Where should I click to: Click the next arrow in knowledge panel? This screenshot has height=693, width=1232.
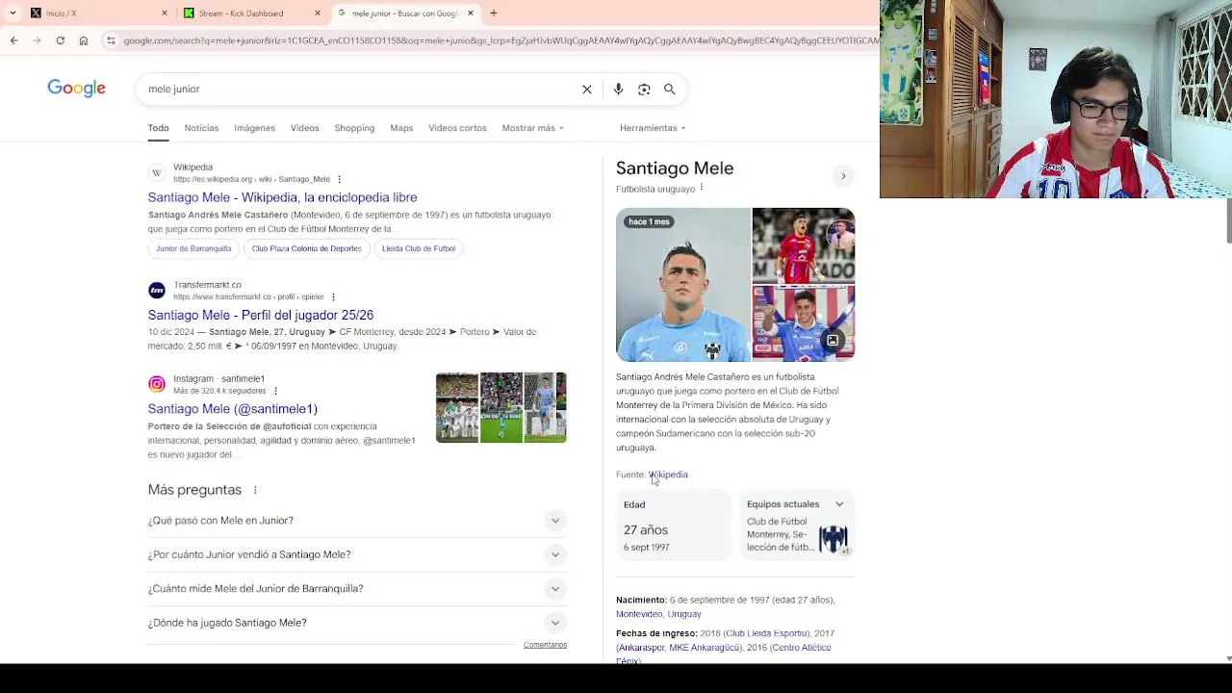click(x=843, y=176)
